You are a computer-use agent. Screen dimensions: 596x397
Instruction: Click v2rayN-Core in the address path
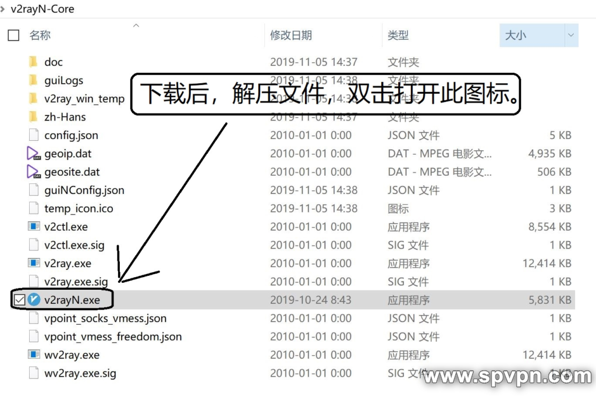tap(42, 9)
